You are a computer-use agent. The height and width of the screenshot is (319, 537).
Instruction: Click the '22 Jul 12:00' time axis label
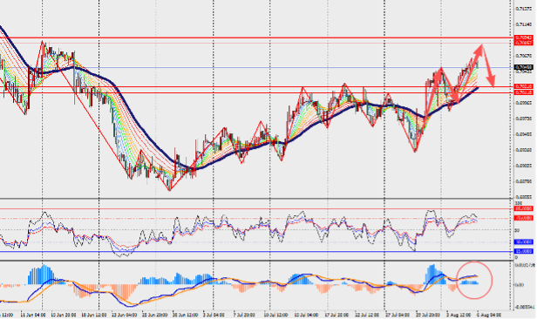367,315
